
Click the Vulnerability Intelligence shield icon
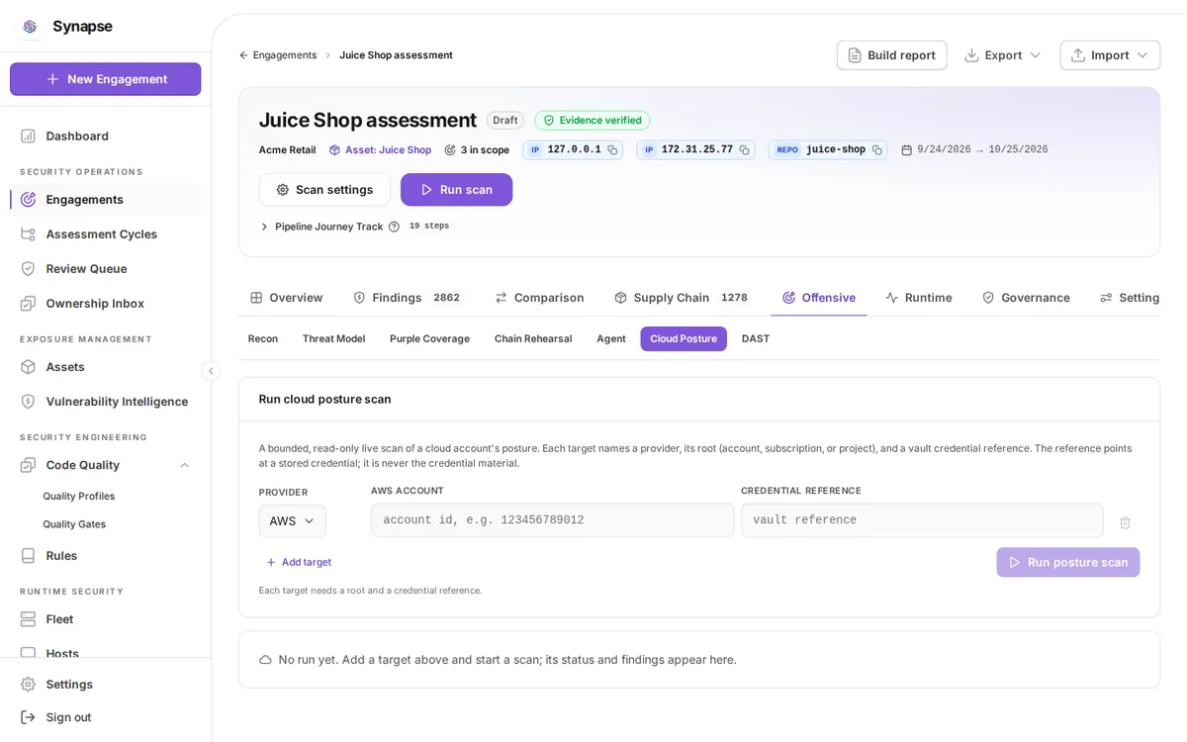[x=28, y=401]
